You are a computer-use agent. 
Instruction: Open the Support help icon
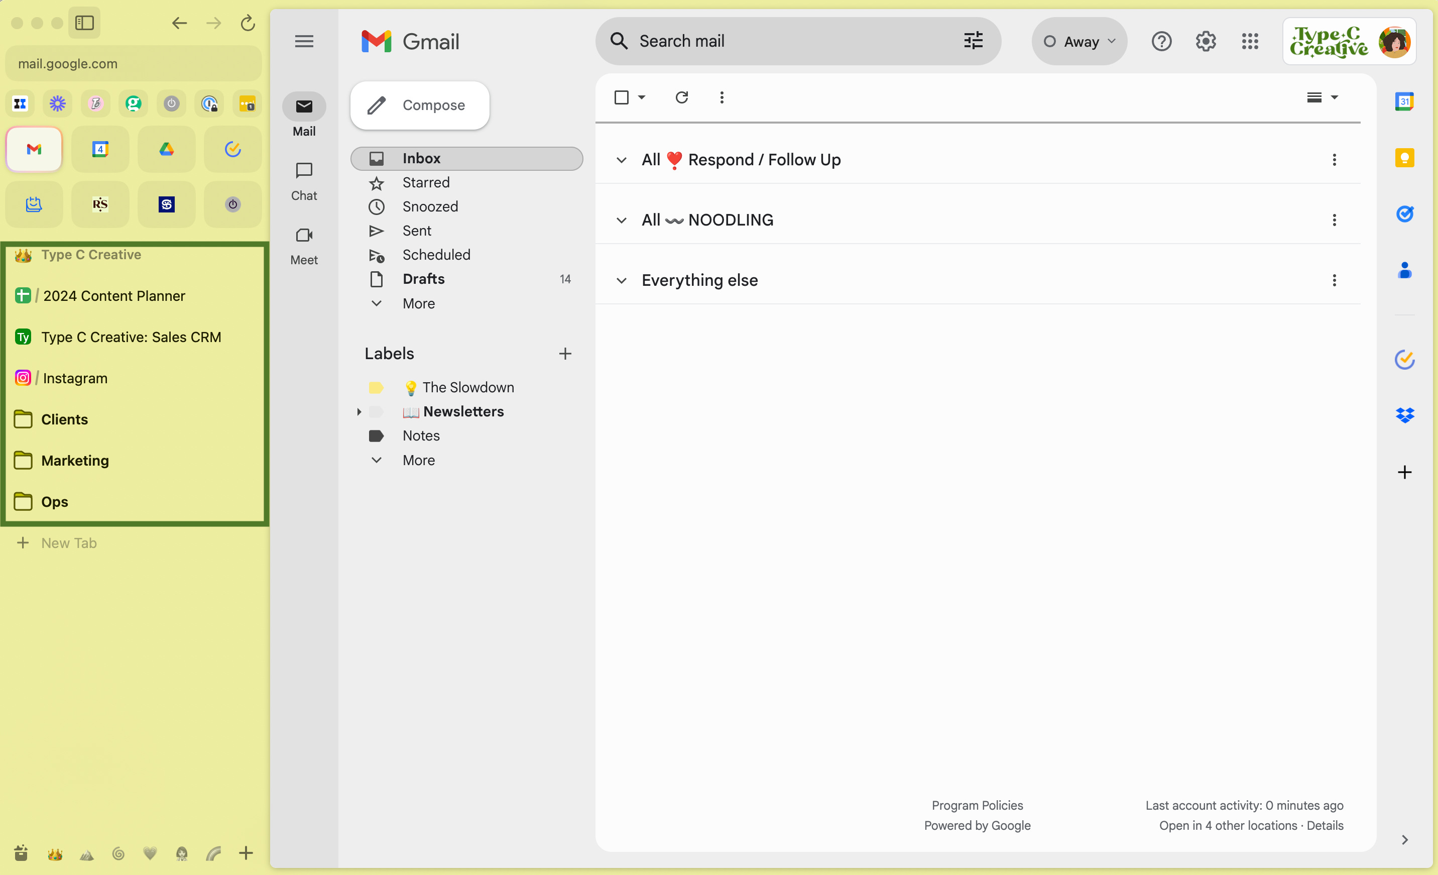click(1161, 42)
